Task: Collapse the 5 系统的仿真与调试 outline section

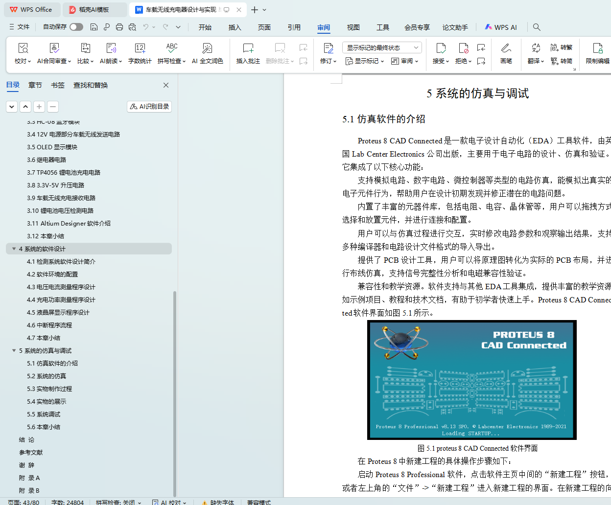Action: click(14, 351)
